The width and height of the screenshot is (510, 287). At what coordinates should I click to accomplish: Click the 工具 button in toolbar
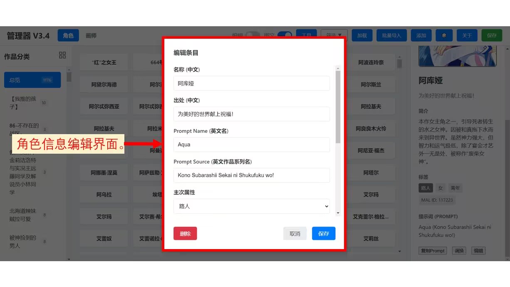pyautogui.click(x=307, y=35)
